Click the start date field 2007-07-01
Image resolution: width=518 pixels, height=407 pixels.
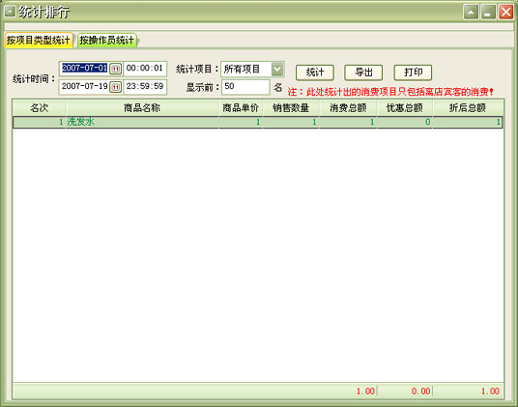pos(85,69)
